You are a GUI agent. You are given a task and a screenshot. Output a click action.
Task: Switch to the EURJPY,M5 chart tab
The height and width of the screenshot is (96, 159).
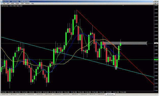(x=5, y=94)
